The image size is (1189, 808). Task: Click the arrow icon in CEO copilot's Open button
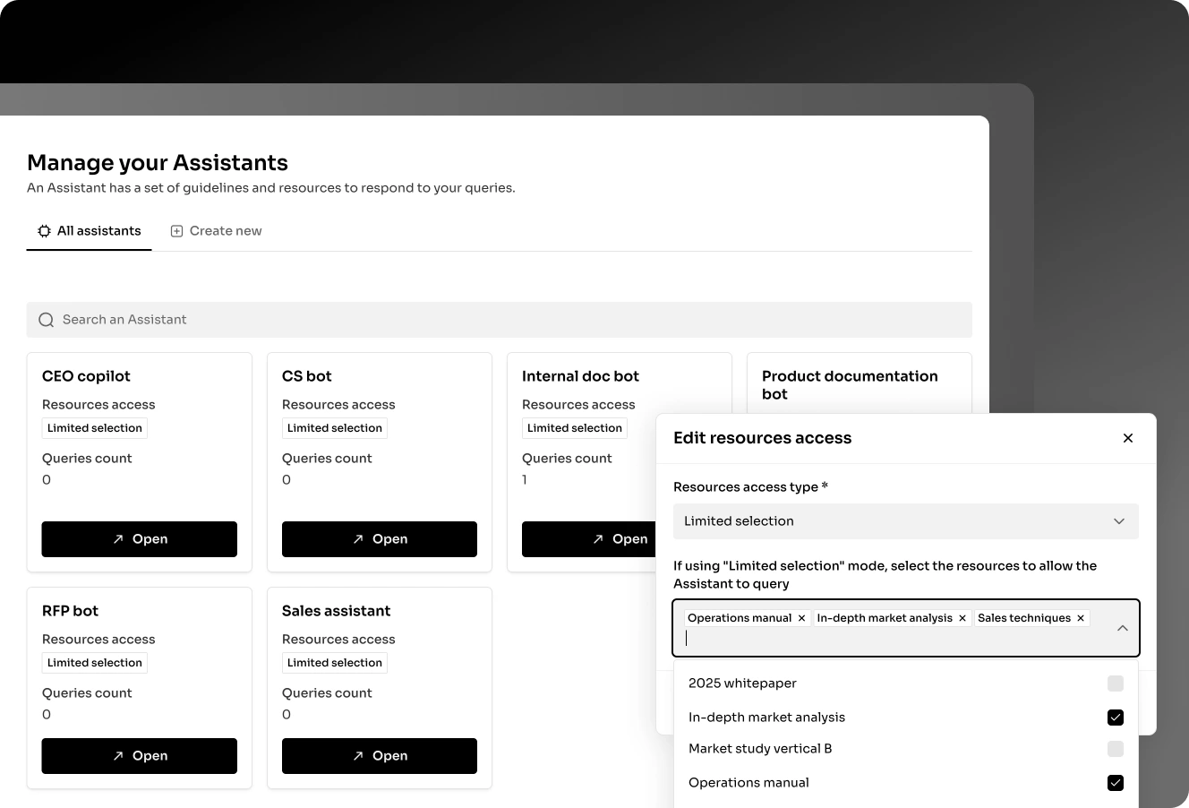pos(118,538)
